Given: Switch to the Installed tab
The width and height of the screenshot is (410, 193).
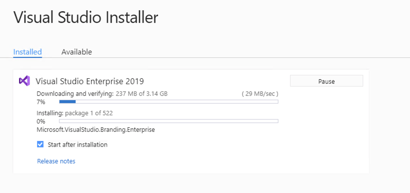Looking at the screenshot, I should pyautogui.click(x=27, y=52).
